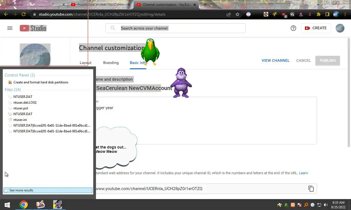Image resolution: width=351 pixels, height=210 pixels.
Task: Open the Chrome extensions puzzle piece menu
Action: [318, 14]
